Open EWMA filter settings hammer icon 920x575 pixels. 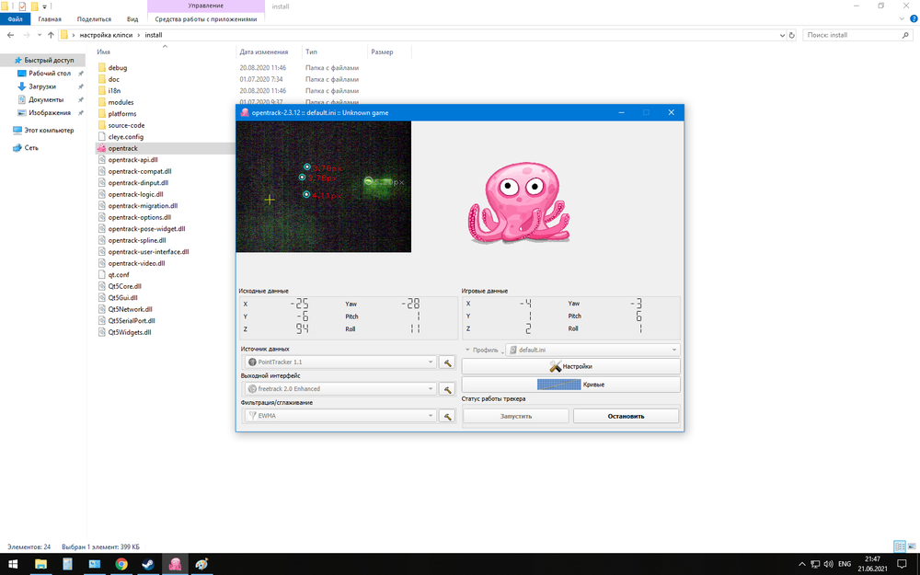click(x=447, y=416)
